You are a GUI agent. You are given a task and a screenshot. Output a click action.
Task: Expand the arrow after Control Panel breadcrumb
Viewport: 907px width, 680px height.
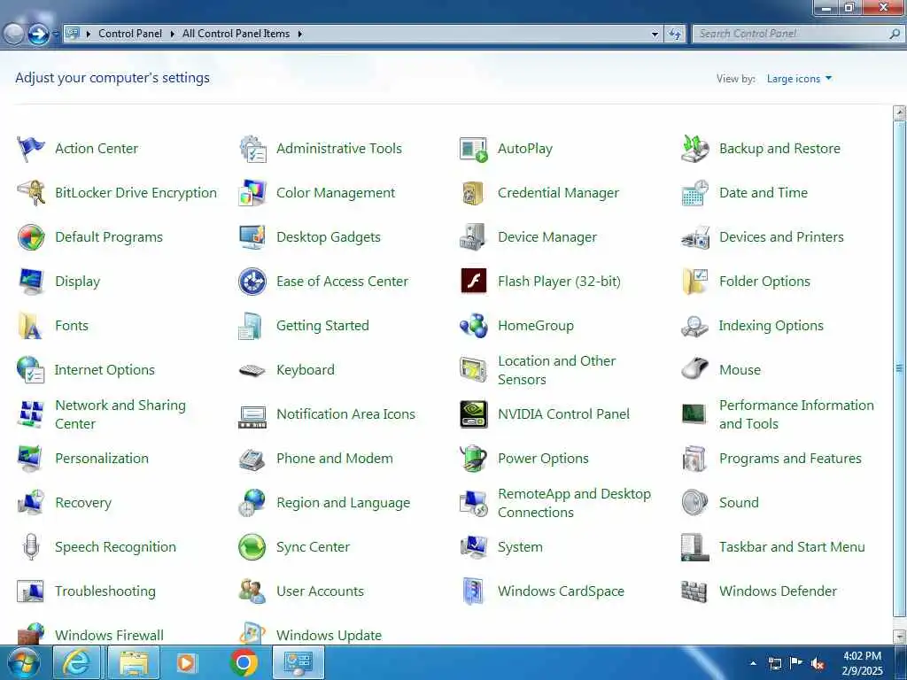(x=173, y=35)
